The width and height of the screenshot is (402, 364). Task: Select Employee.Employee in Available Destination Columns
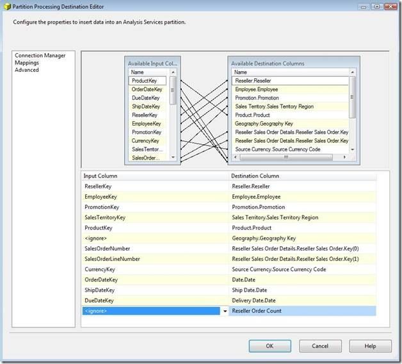pyautogui.click(x=290, y=89)
